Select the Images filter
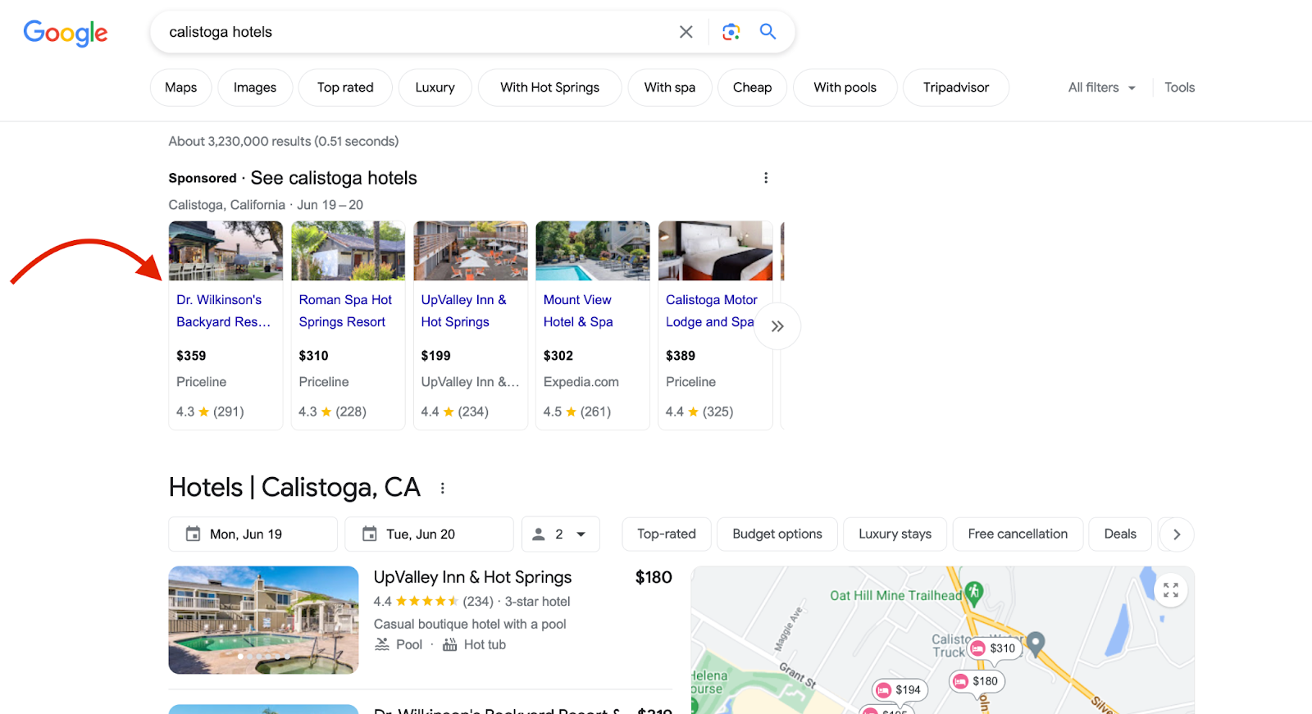The height and width of the screenshot is (714, 1312). (255, 88)
